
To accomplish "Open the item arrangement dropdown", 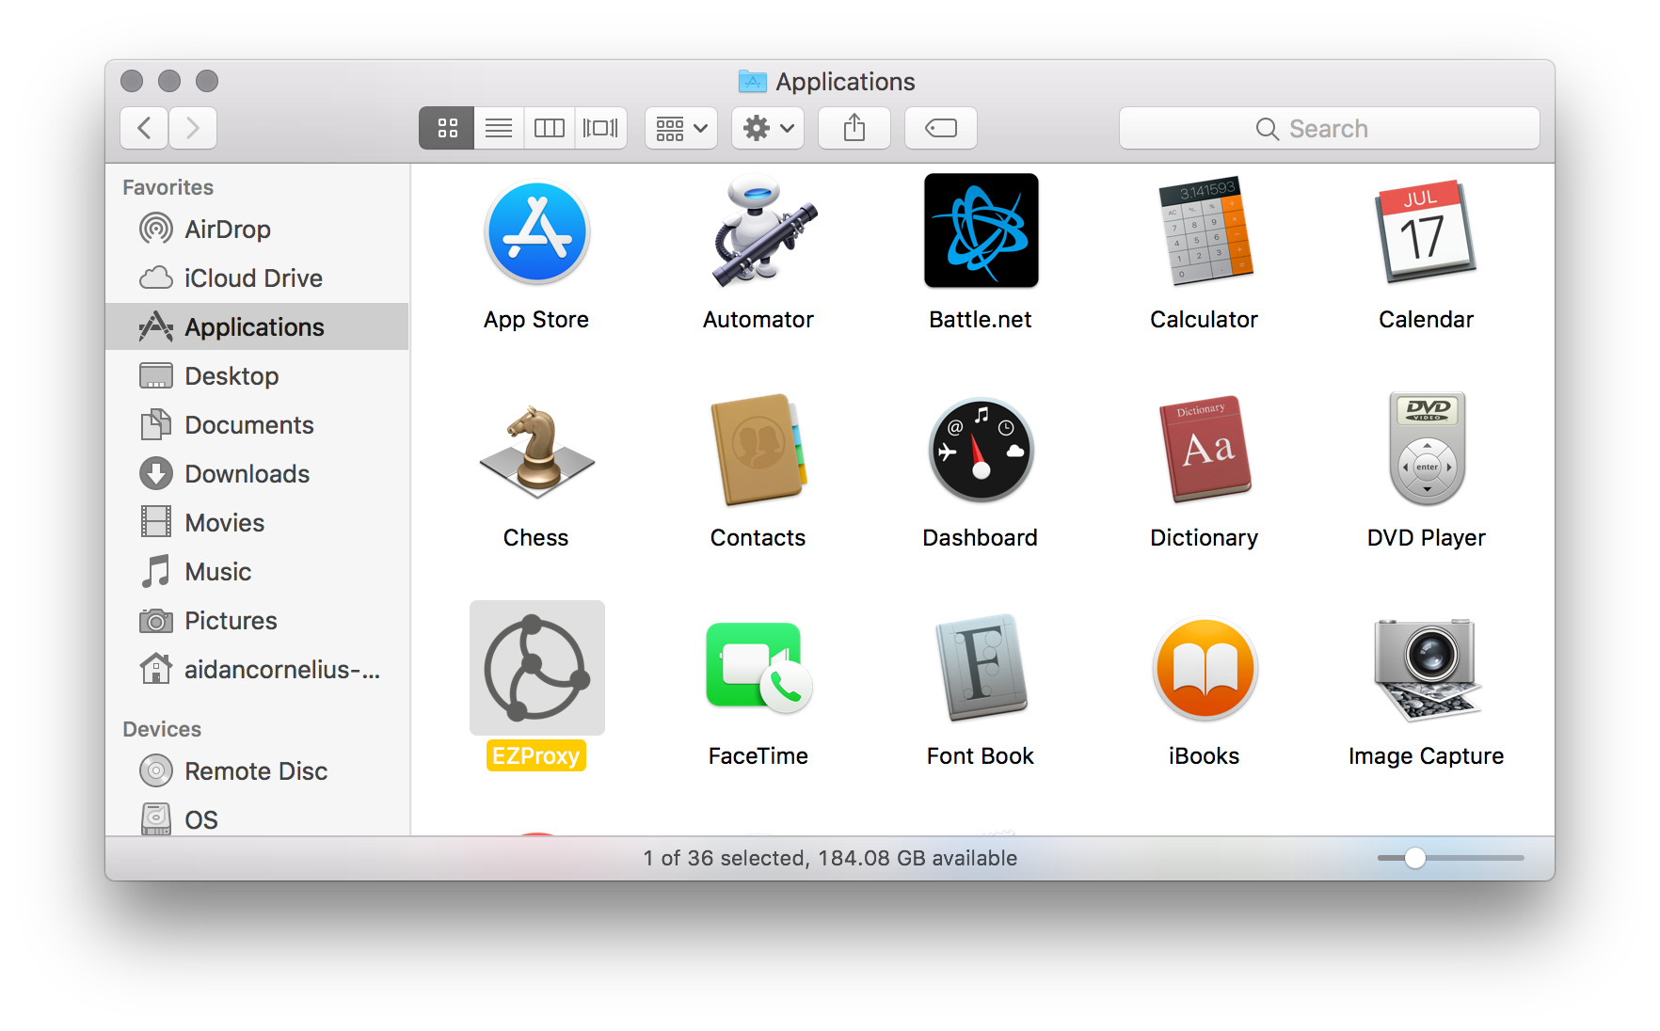I will click(681, 128).
